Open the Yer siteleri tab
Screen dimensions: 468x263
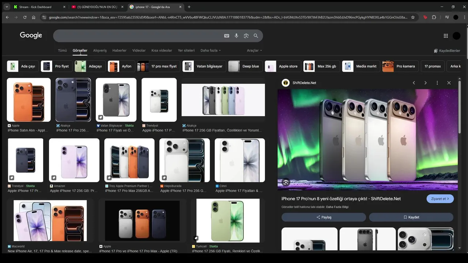(186, 50)
